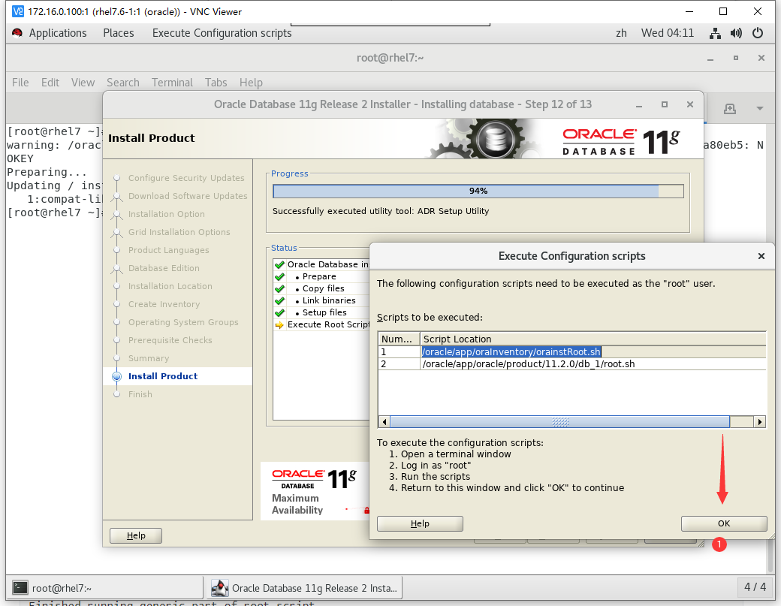Click terminal new tab icon
The image size is (781, 606).
click(x=730, y=109)
